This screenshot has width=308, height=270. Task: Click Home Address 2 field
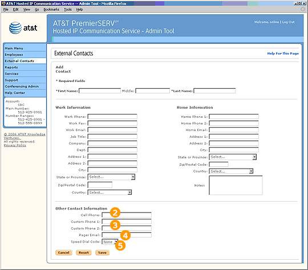click(233, 143)
